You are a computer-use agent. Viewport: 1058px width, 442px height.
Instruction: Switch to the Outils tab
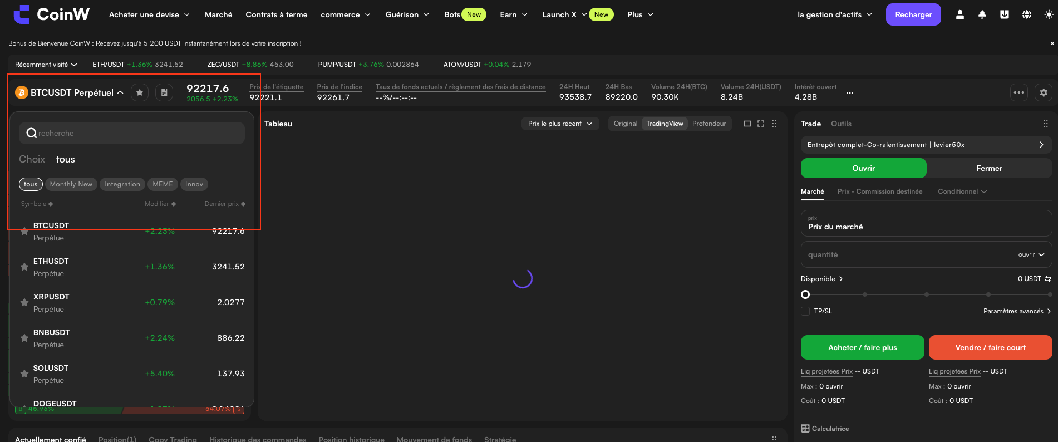[841, 124]
